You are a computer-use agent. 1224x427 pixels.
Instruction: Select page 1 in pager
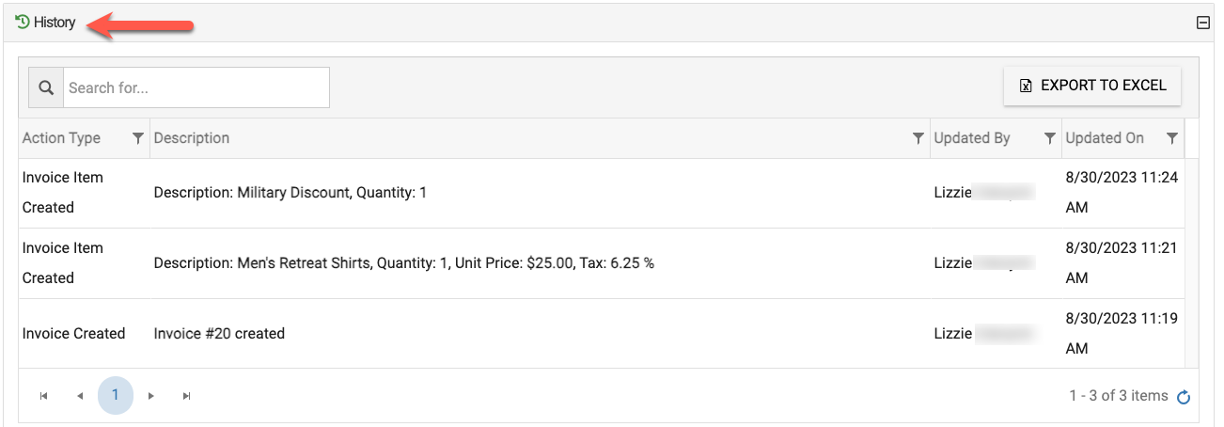[x=116, y=395]
